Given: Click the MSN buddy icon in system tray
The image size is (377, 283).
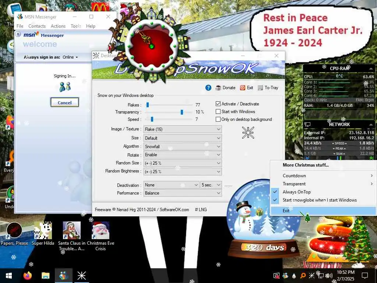Looking at the screenshot, I should point(285,276).
